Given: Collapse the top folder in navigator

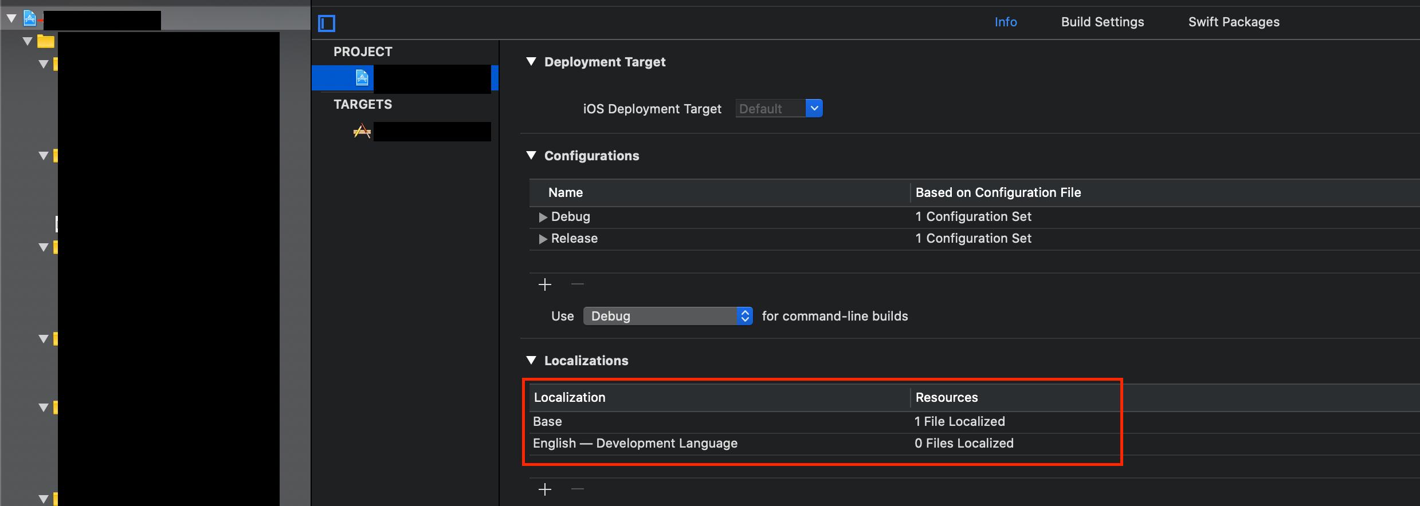Looking at the screenshot, I should point(28,41).
